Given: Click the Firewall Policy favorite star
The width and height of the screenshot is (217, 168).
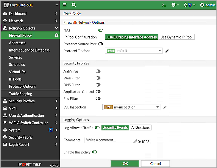Looking at the screenshot, I should (57, 35).
